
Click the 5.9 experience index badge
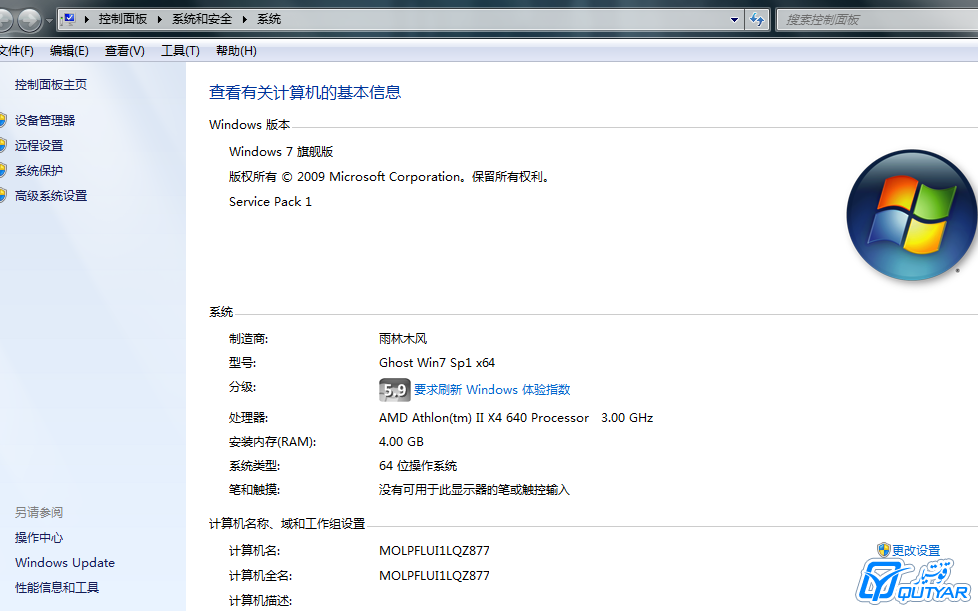tap(395, 390)
